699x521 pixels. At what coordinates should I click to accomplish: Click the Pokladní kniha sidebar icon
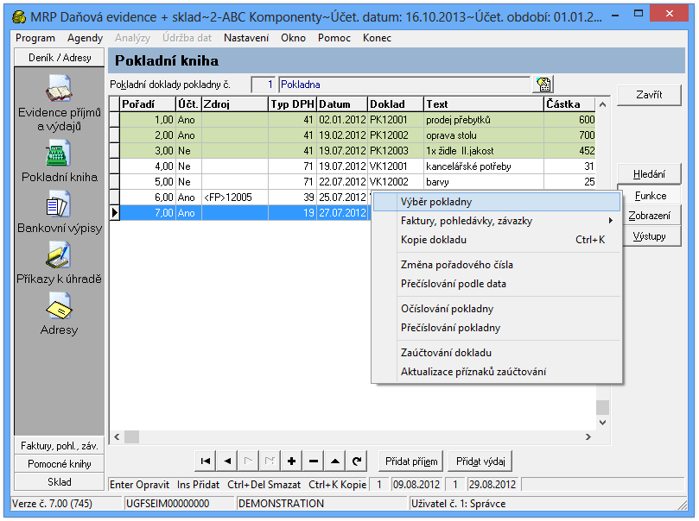tap(60, 154)
